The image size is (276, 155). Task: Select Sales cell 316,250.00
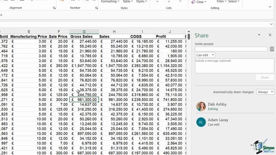[x=114, y=109]
